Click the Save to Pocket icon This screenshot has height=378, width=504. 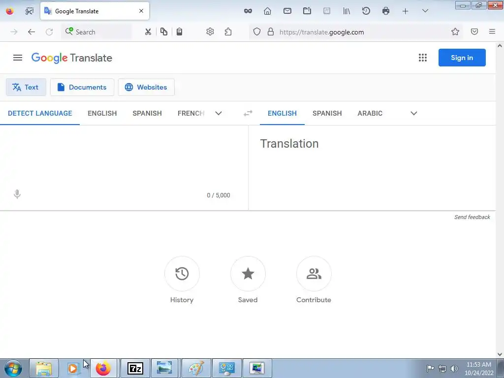pos(474,31)
